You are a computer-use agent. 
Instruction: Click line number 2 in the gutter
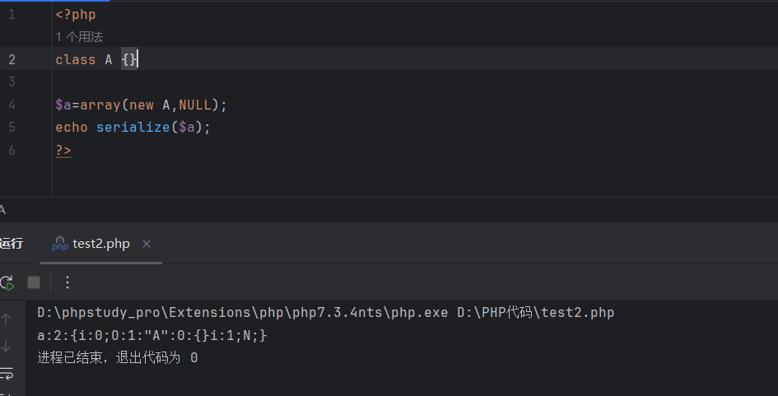[12, 59]
